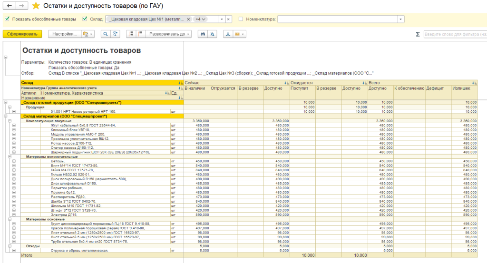Open the email send options arrow
This screenshot has height=263, width=487.
[243, 34]
